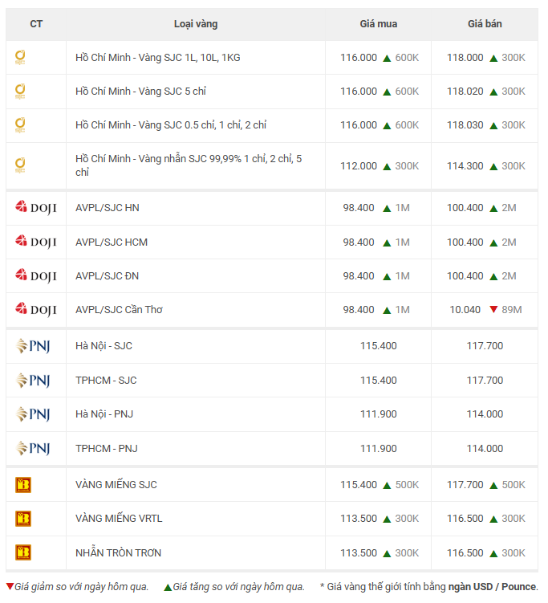This screenshot has height=603, width=548.
Task: Click sell price 116.500 in NHẪN TRÒN TRƠN row
Action: [x=465, y=552]
